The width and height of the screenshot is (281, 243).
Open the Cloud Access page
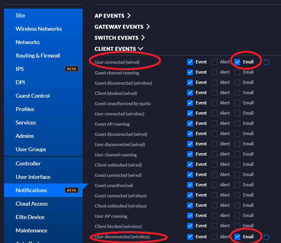pyautogui.click(x=31, y=204)
